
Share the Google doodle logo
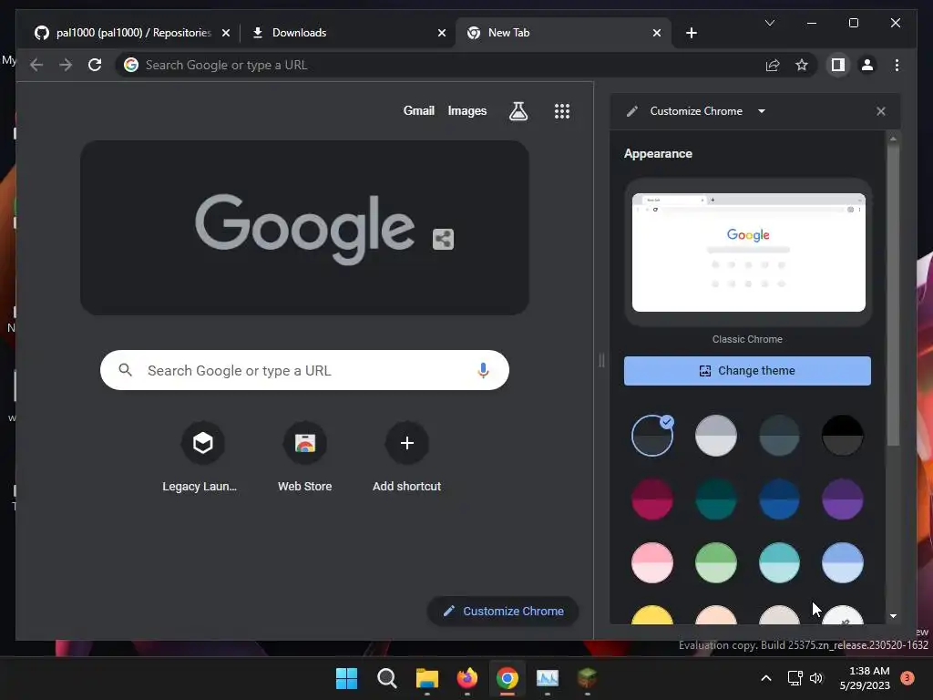[x=444, y=240]
